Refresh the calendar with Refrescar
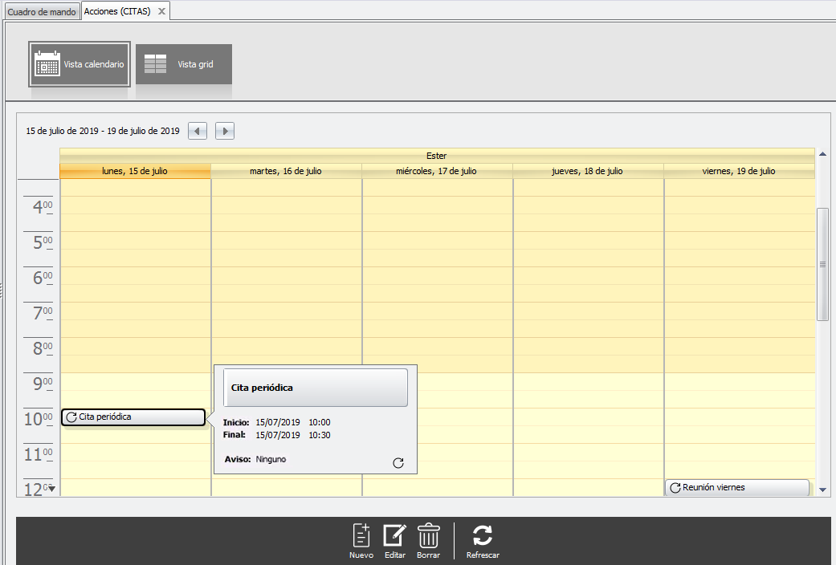 pyautogui.click(x=483, y=541)
